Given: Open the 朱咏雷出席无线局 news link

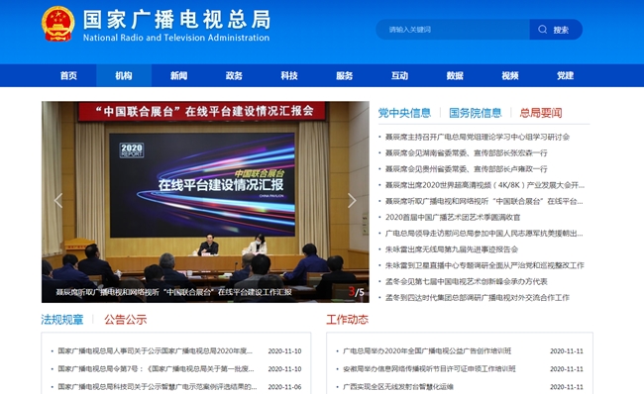Looking at the screenshot, I should [x=452, y=249].
